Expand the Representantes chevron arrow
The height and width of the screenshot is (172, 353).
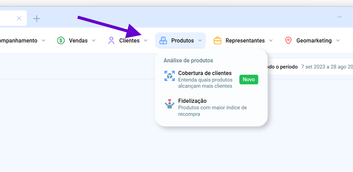pos(271,41)
